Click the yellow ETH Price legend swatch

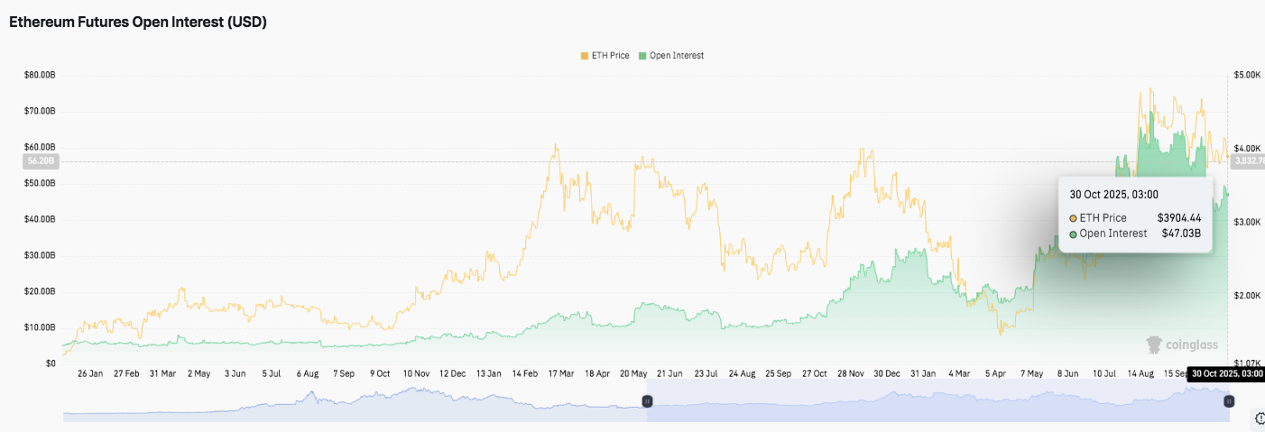point(584,56)
